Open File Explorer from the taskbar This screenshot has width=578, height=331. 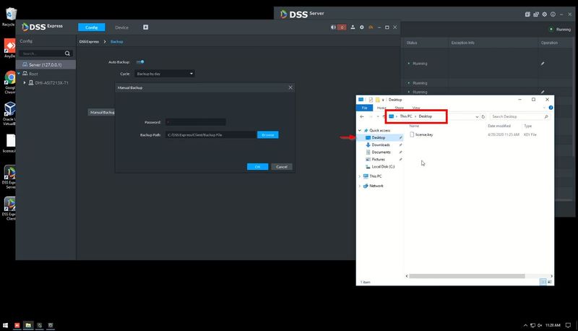tap(28, 325)
